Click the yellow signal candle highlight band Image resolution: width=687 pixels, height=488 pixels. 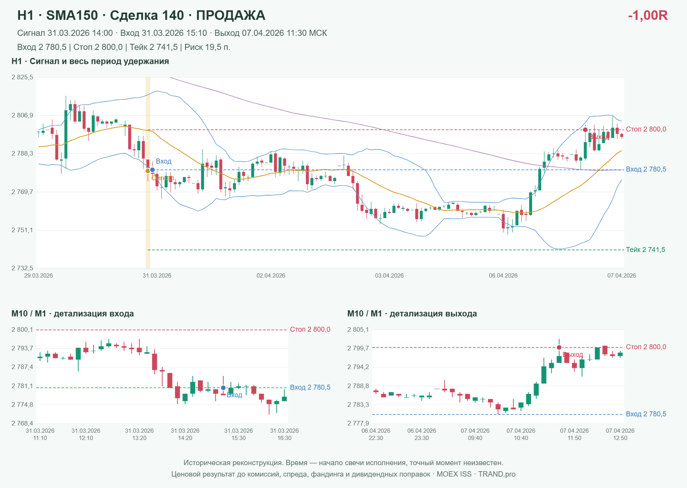[x=148, y=173]
